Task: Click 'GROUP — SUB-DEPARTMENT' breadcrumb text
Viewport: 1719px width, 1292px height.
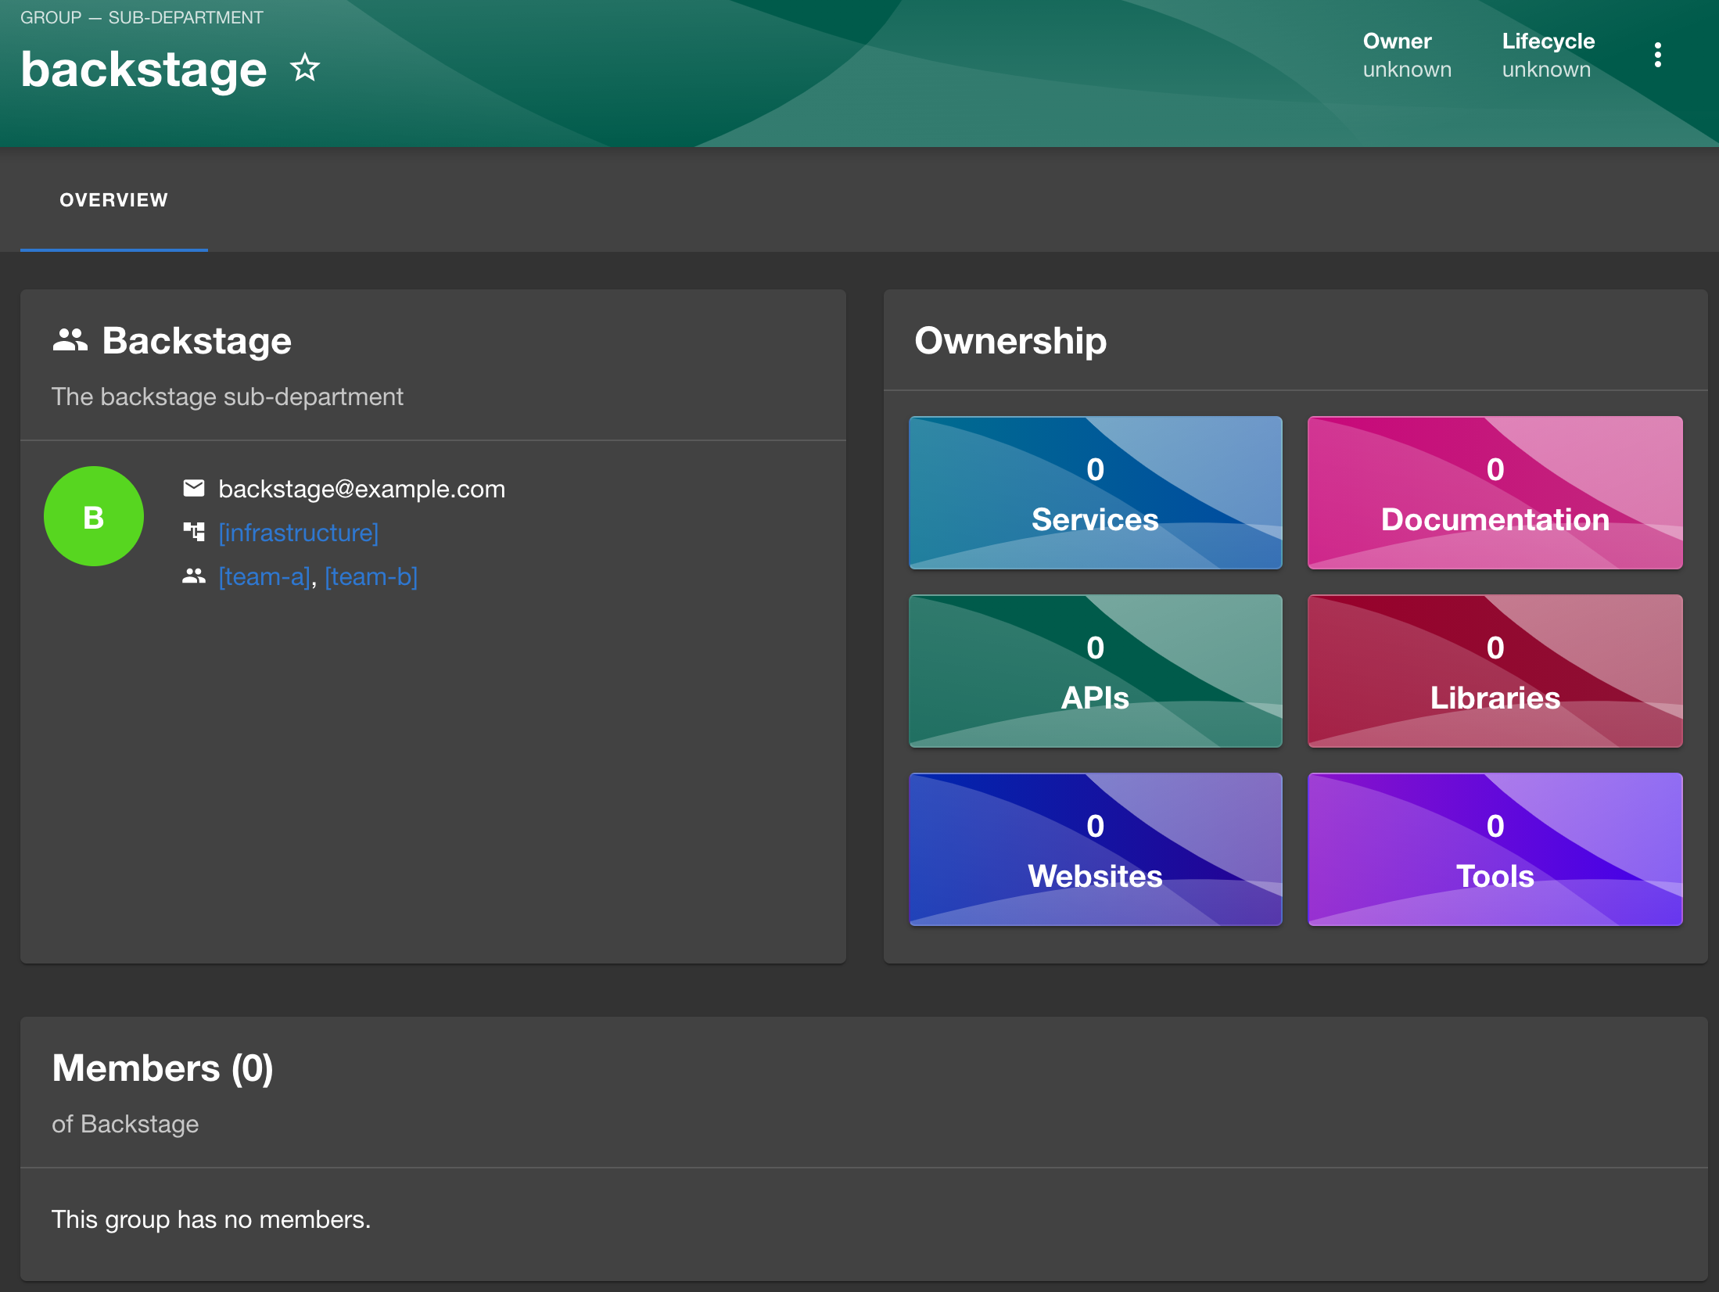Action: (142, 17)
